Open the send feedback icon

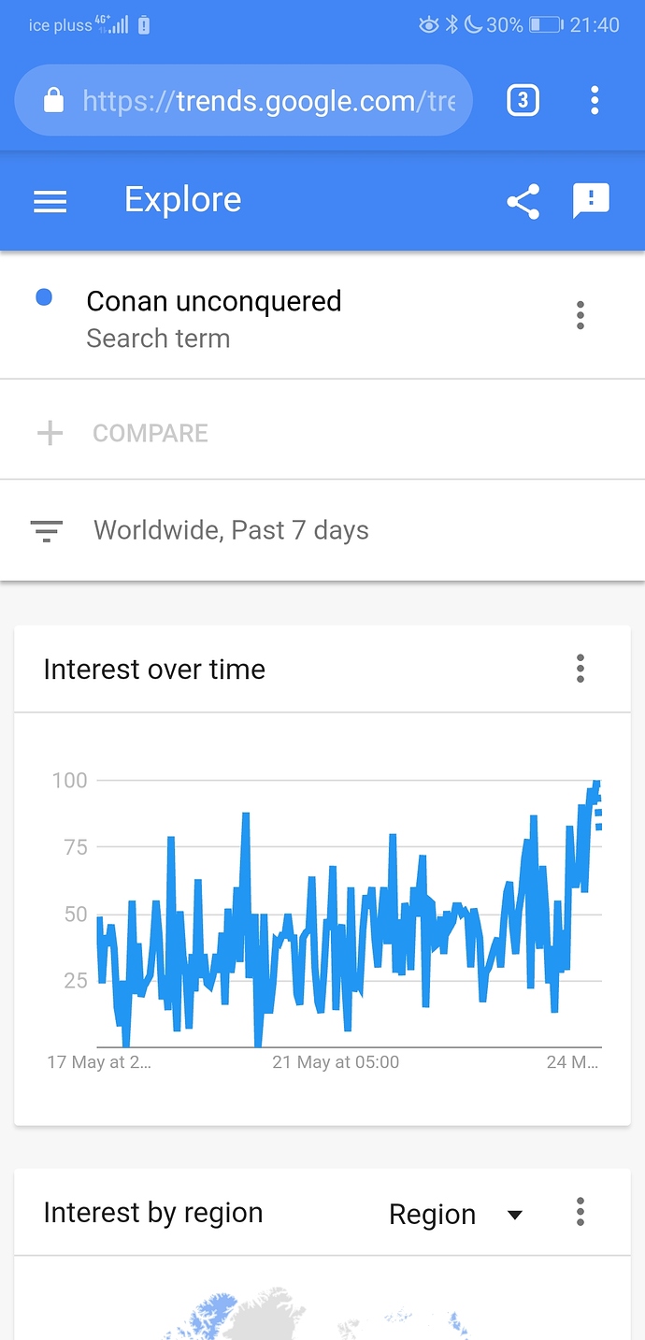[591, 201]
